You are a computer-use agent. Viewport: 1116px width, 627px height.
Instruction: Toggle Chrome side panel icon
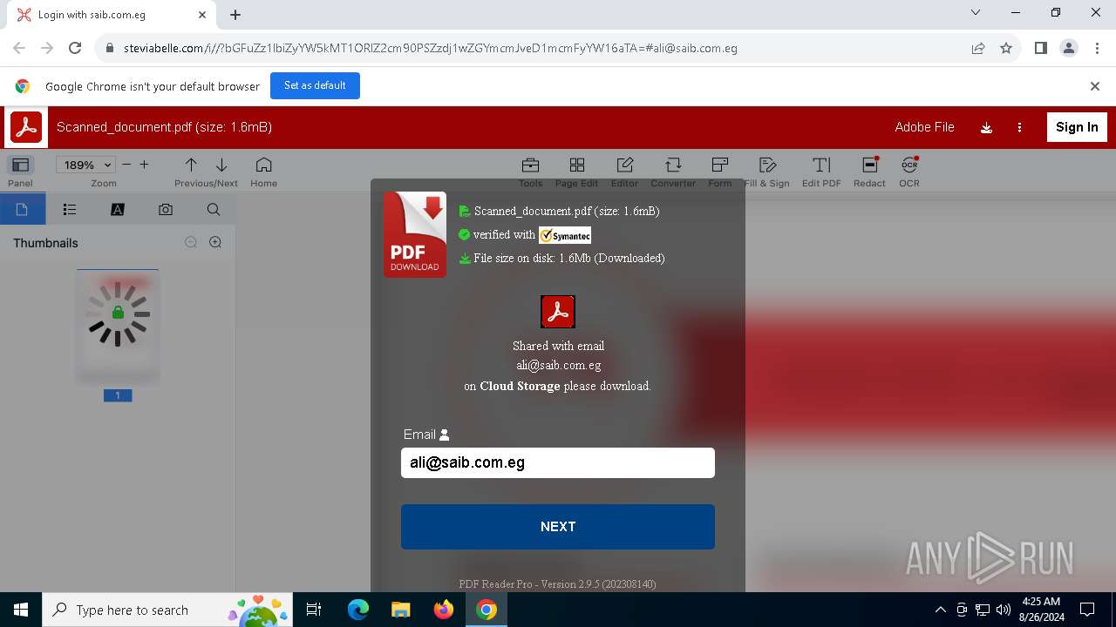(x=1041, y=49)
